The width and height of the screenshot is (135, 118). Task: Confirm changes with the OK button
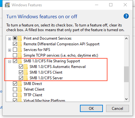91,108
